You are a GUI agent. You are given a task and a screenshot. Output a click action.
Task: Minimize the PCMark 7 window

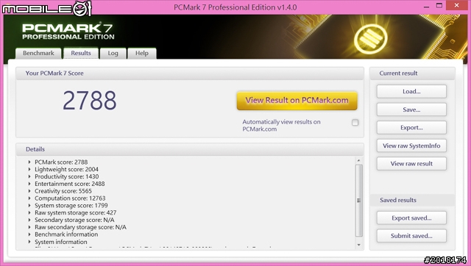[427, 7]
